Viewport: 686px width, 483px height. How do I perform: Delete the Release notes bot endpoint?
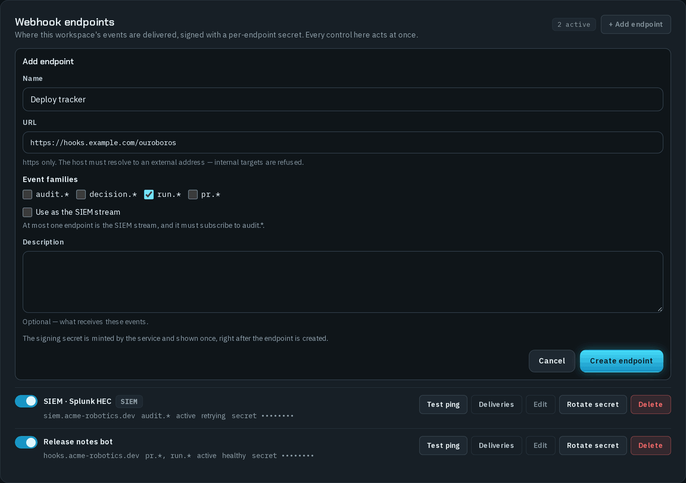pyautogui.click(x=650, y=445)
